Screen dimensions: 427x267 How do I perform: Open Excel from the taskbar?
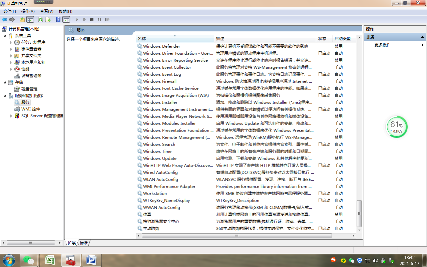point(50,260)
